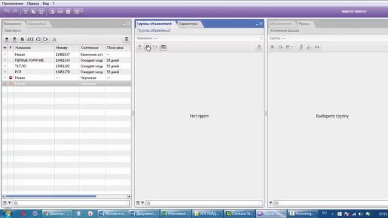
Task: Open the Кампания dropdown in ad groups panel
Action: pyautogui.click(x=199, y=38)
